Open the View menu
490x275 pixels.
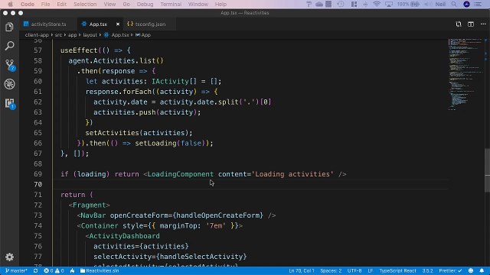(109, 4)
